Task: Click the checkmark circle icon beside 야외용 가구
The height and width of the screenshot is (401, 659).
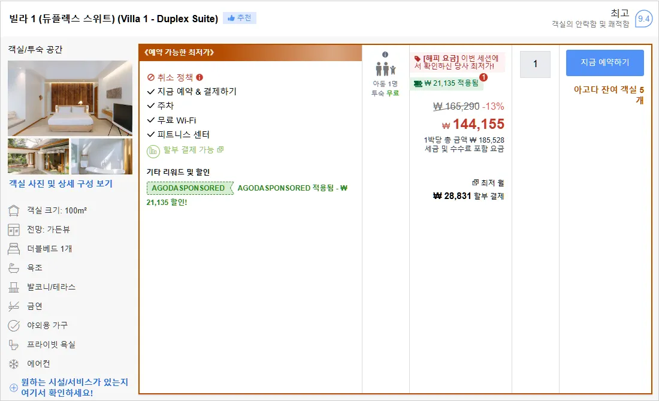Action: pos(14,325)
